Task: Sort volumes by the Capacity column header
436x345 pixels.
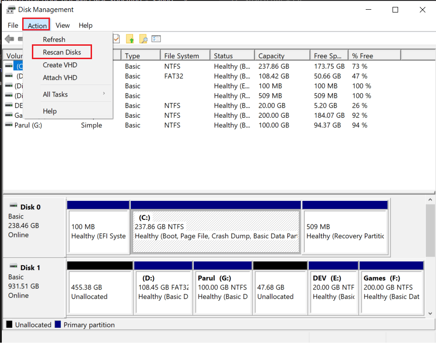Action: (281, 56)
